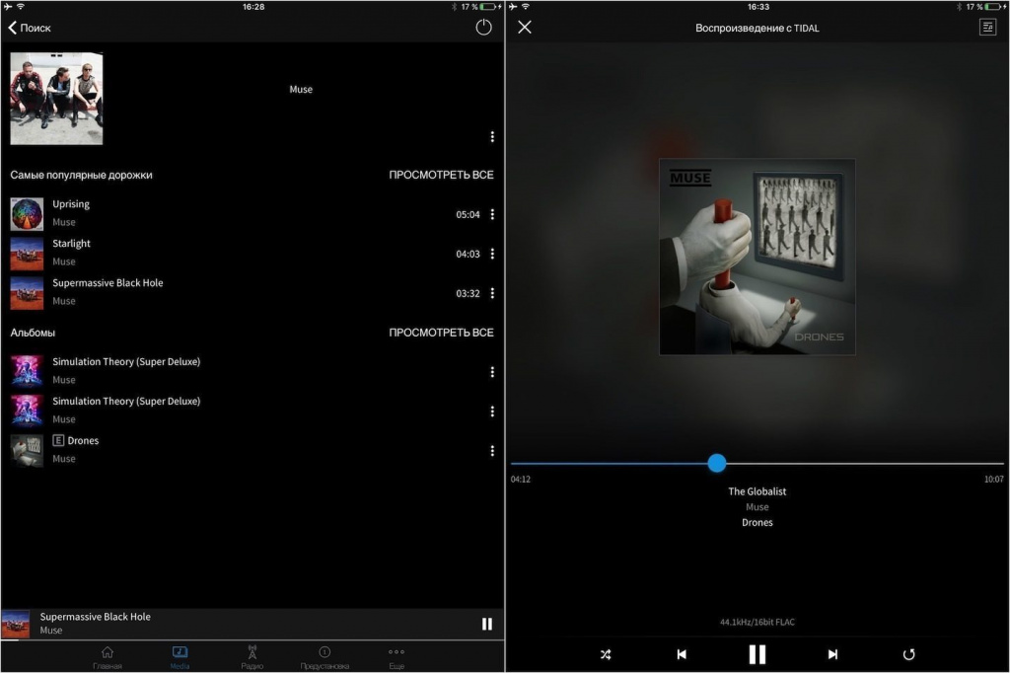View all albums ПРОСМОТРЕТЬ ВСЕ
Viewport: 1010px width, 673px height.
click(x=441, y=333)
